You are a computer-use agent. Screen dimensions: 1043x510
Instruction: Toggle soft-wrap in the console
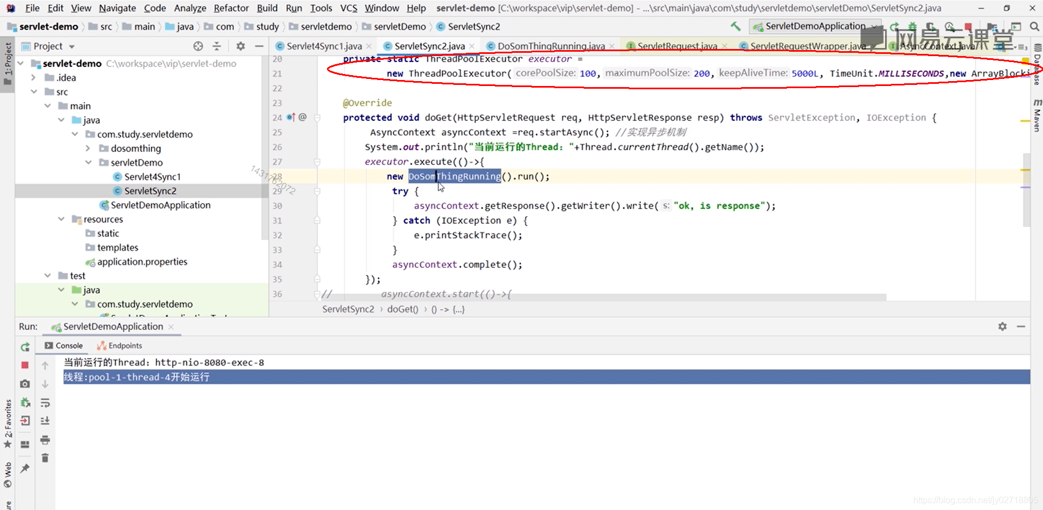click(x=45, y=403)
